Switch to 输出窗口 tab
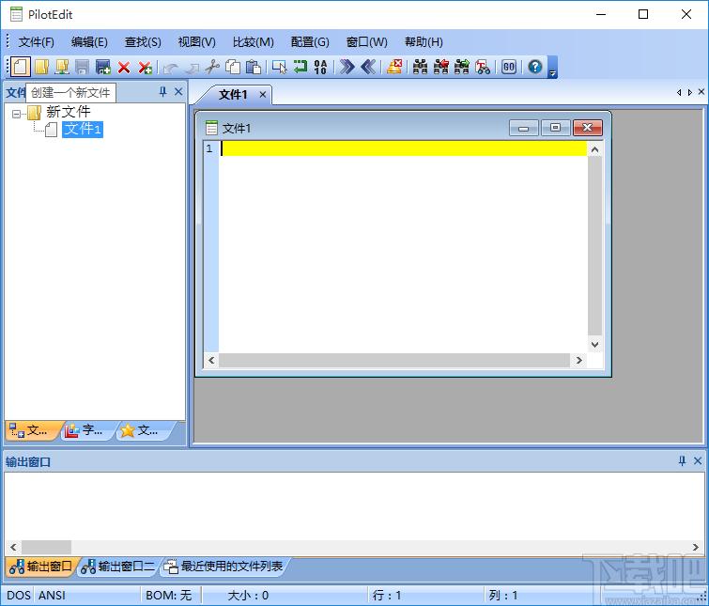Image resolution: width=709 pixels, height=606 pixels. 41,567
